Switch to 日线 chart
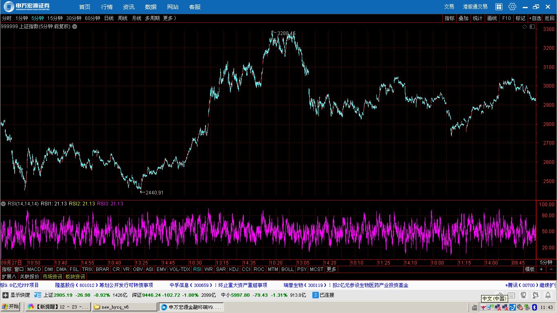Image resolution: width=557 pixels, height=313 pixels. [x=109, y=18]
